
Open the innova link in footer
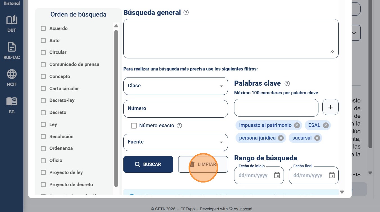(245, 209)
